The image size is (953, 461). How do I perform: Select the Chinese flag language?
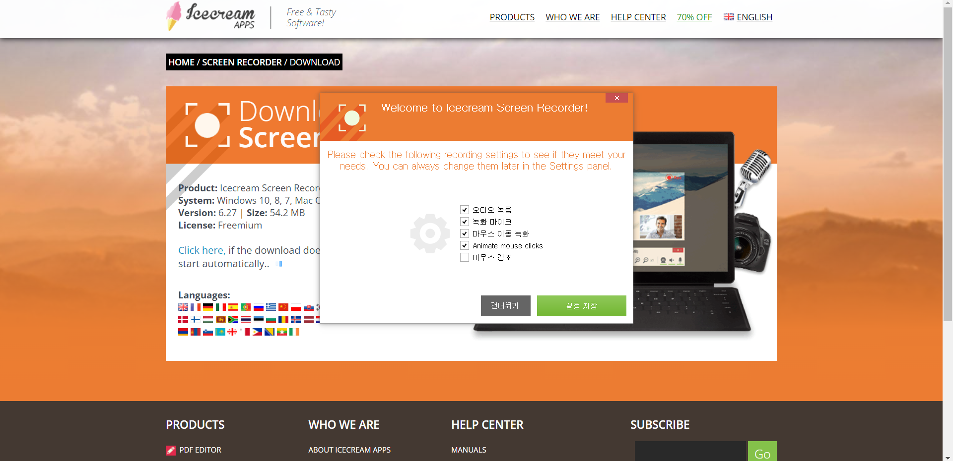pyautogui.click(x=283, y=307)
